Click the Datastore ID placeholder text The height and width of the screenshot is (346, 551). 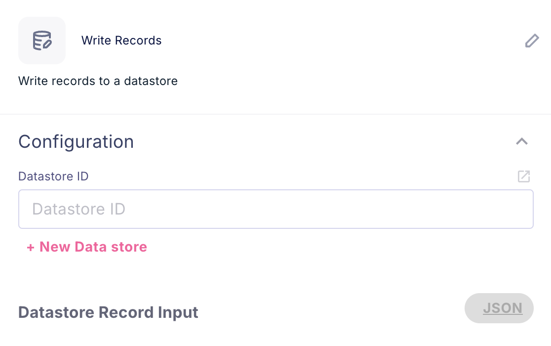pyautogui.click(x=79, y=209)
